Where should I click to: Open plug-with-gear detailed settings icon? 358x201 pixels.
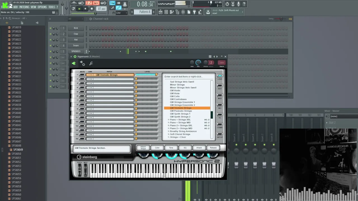tap(83, 64)
